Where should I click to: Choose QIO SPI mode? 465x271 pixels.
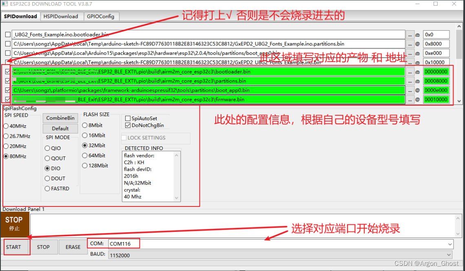coord(48,148)
